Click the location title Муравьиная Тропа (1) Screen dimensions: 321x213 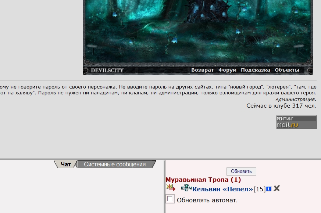tap(203, 180)
